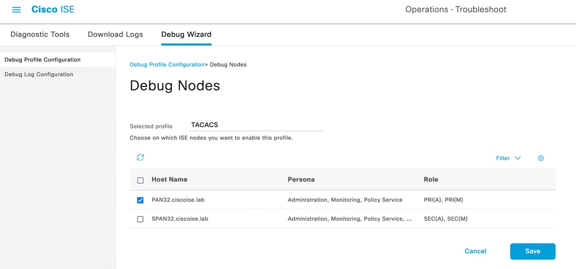Click the Cancel button
This screenshot has width=576, height=269.
tap(475, 251)
